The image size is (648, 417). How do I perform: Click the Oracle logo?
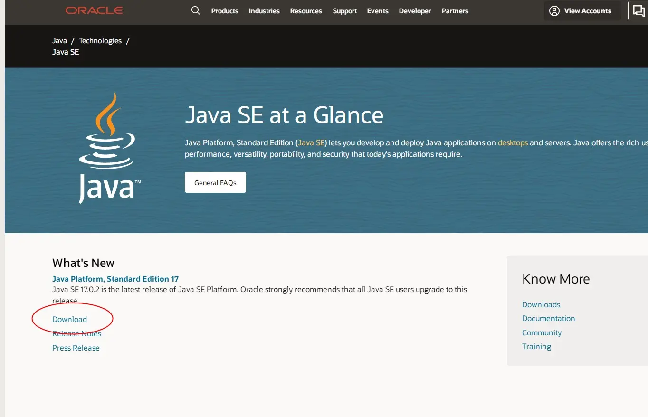[94, 10]
